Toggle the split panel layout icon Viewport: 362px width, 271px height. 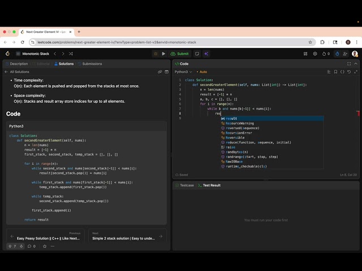coord(167,72)
